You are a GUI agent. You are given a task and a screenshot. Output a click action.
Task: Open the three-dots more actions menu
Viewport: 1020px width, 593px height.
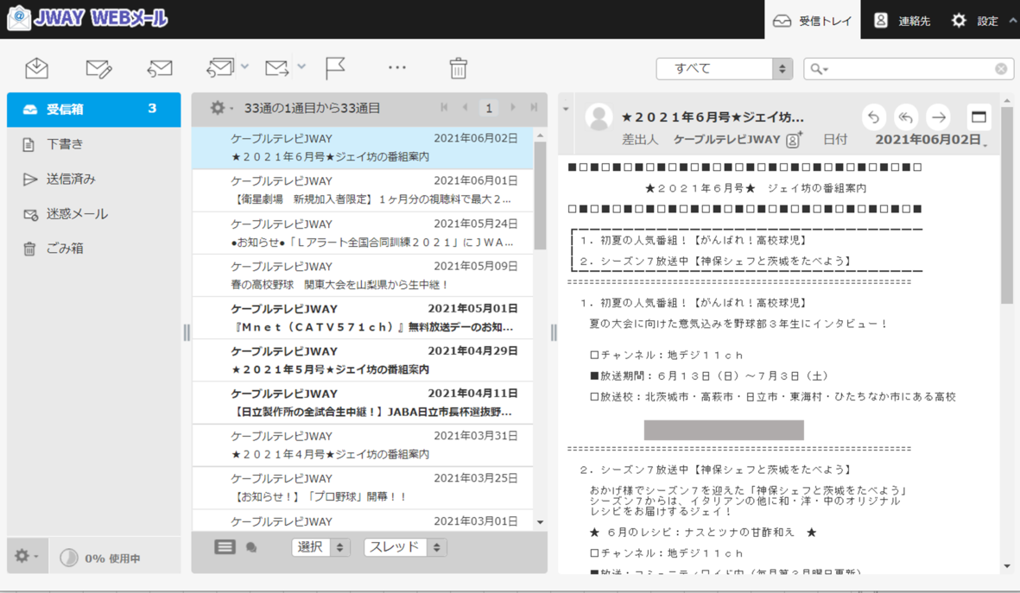(396, 67)
